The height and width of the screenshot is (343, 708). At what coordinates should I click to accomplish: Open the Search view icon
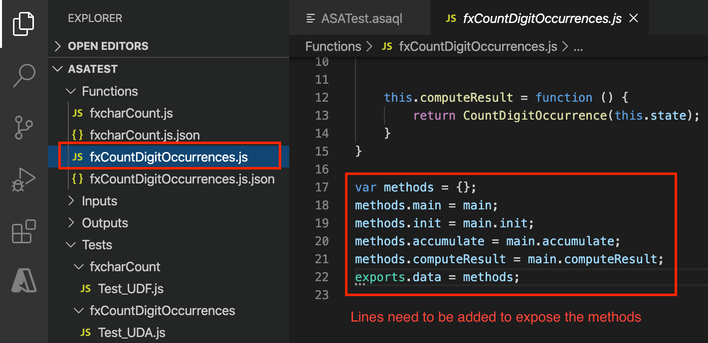[x=23, y=76]
